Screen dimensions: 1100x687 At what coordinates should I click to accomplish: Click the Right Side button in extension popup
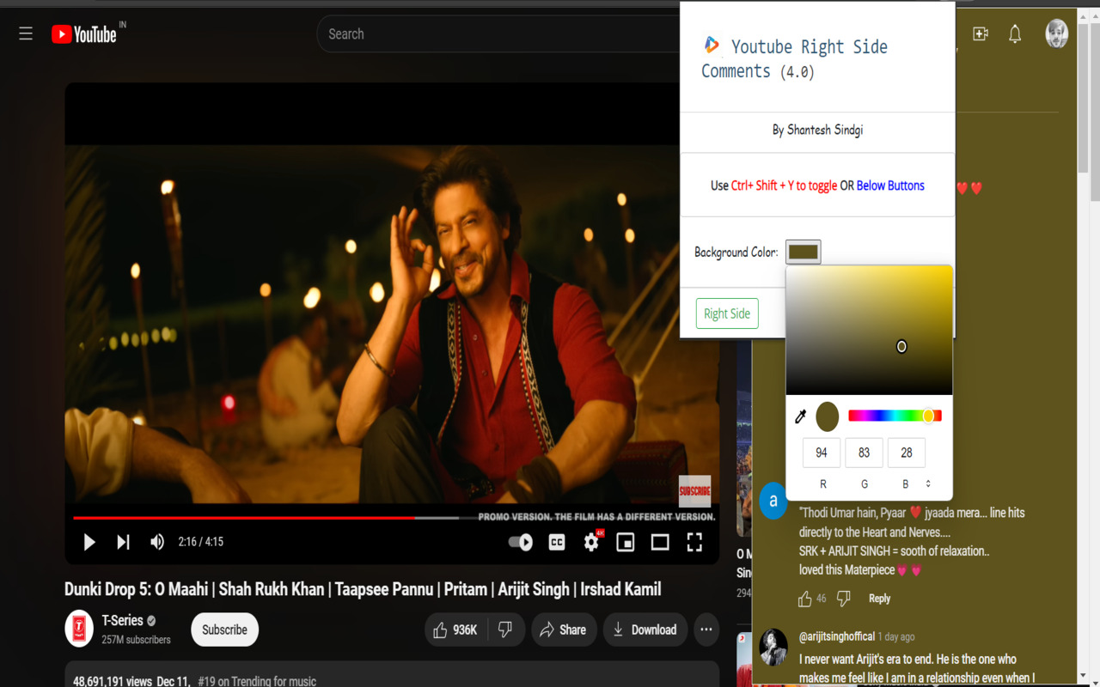pyautogui.click(x=727, y=313)
